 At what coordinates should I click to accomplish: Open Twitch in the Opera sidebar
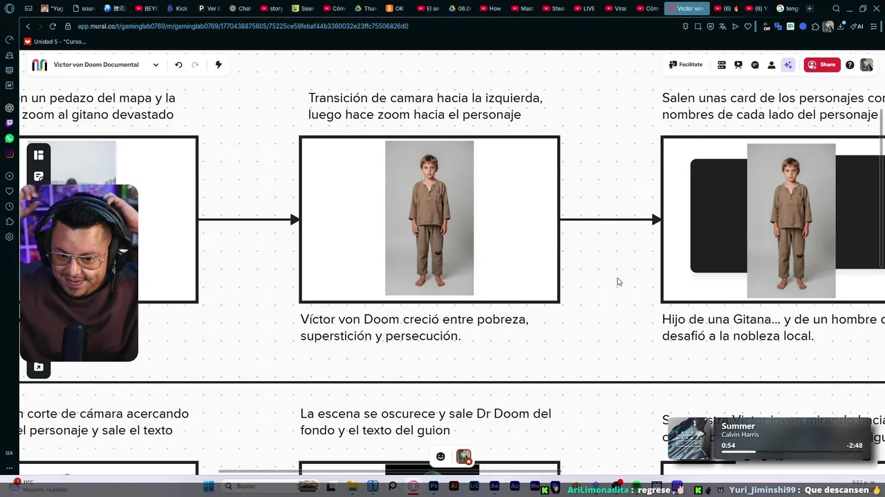[9, 123]
